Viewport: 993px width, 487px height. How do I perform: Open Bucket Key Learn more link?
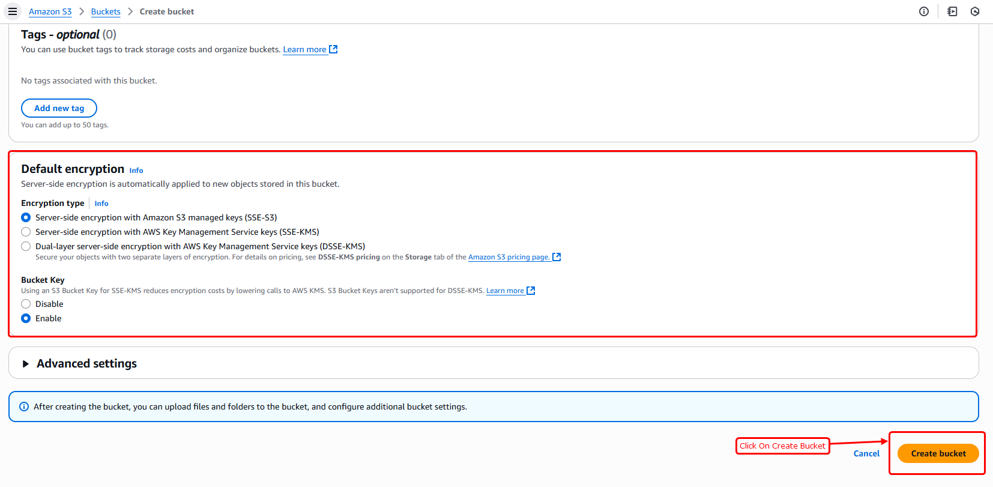(x=505, y=291)
